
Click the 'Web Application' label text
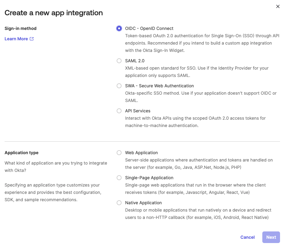tap(141, 153)
